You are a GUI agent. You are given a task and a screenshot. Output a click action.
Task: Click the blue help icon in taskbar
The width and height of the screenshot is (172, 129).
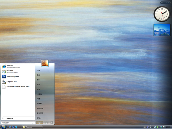tap(148, 127)
